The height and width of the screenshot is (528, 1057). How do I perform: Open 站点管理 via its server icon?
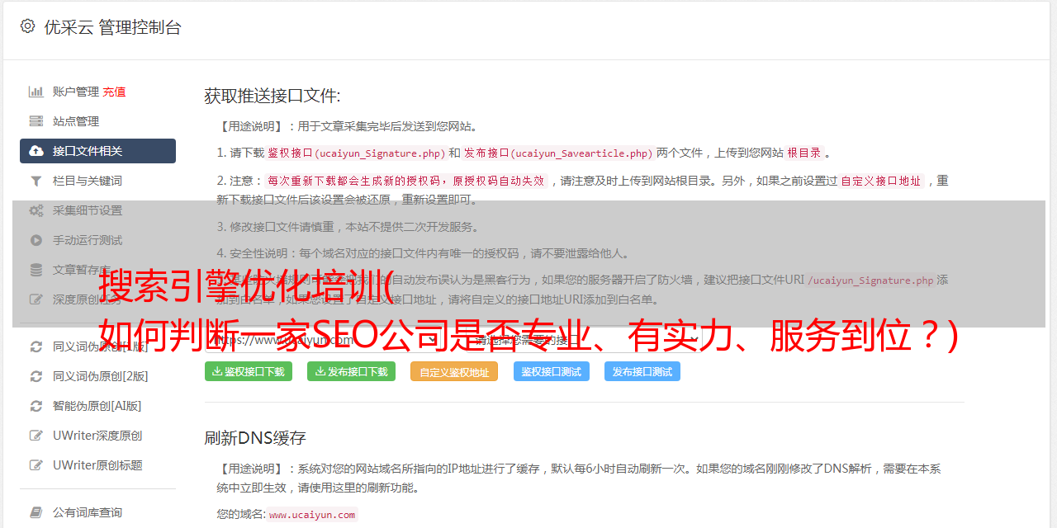tap(36, 121)
